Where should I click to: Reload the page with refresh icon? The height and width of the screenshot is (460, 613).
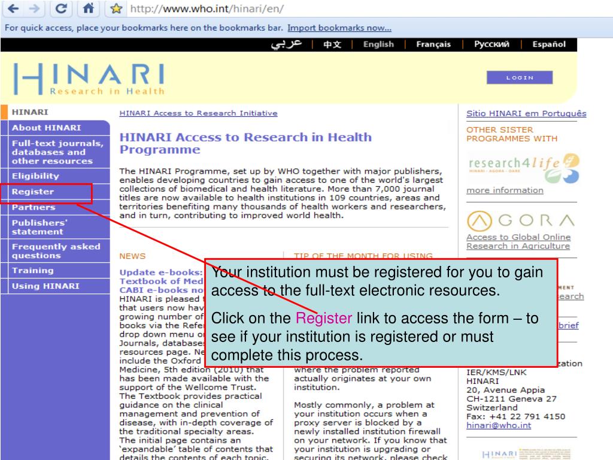tap(61, 8)
